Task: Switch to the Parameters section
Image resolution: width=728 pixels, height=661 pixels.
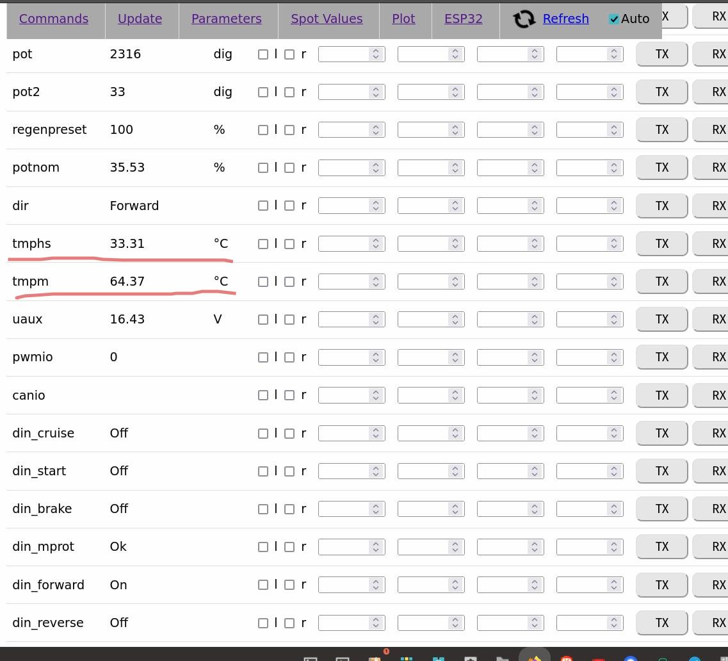Action: coord(226,19)
